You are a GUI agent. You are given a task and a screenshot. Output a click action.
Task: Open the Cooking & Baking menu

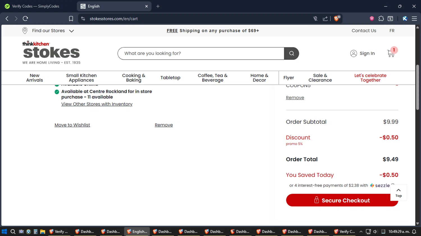(x=134, y=78)
